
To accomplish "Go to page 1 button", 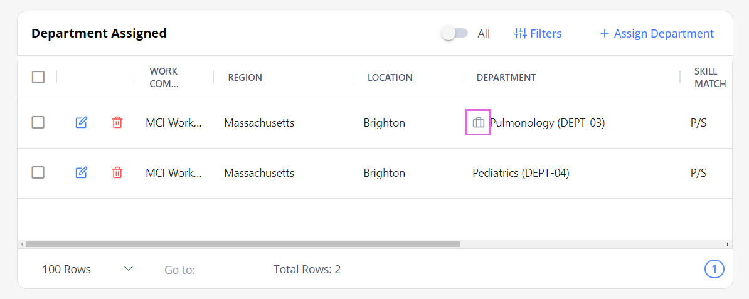I will coord(714,269).
